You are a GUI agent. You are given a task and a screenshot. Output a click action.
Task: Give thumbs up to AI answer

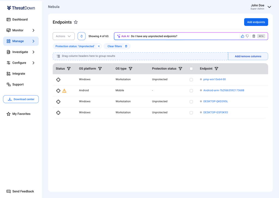tap(242, 36)
